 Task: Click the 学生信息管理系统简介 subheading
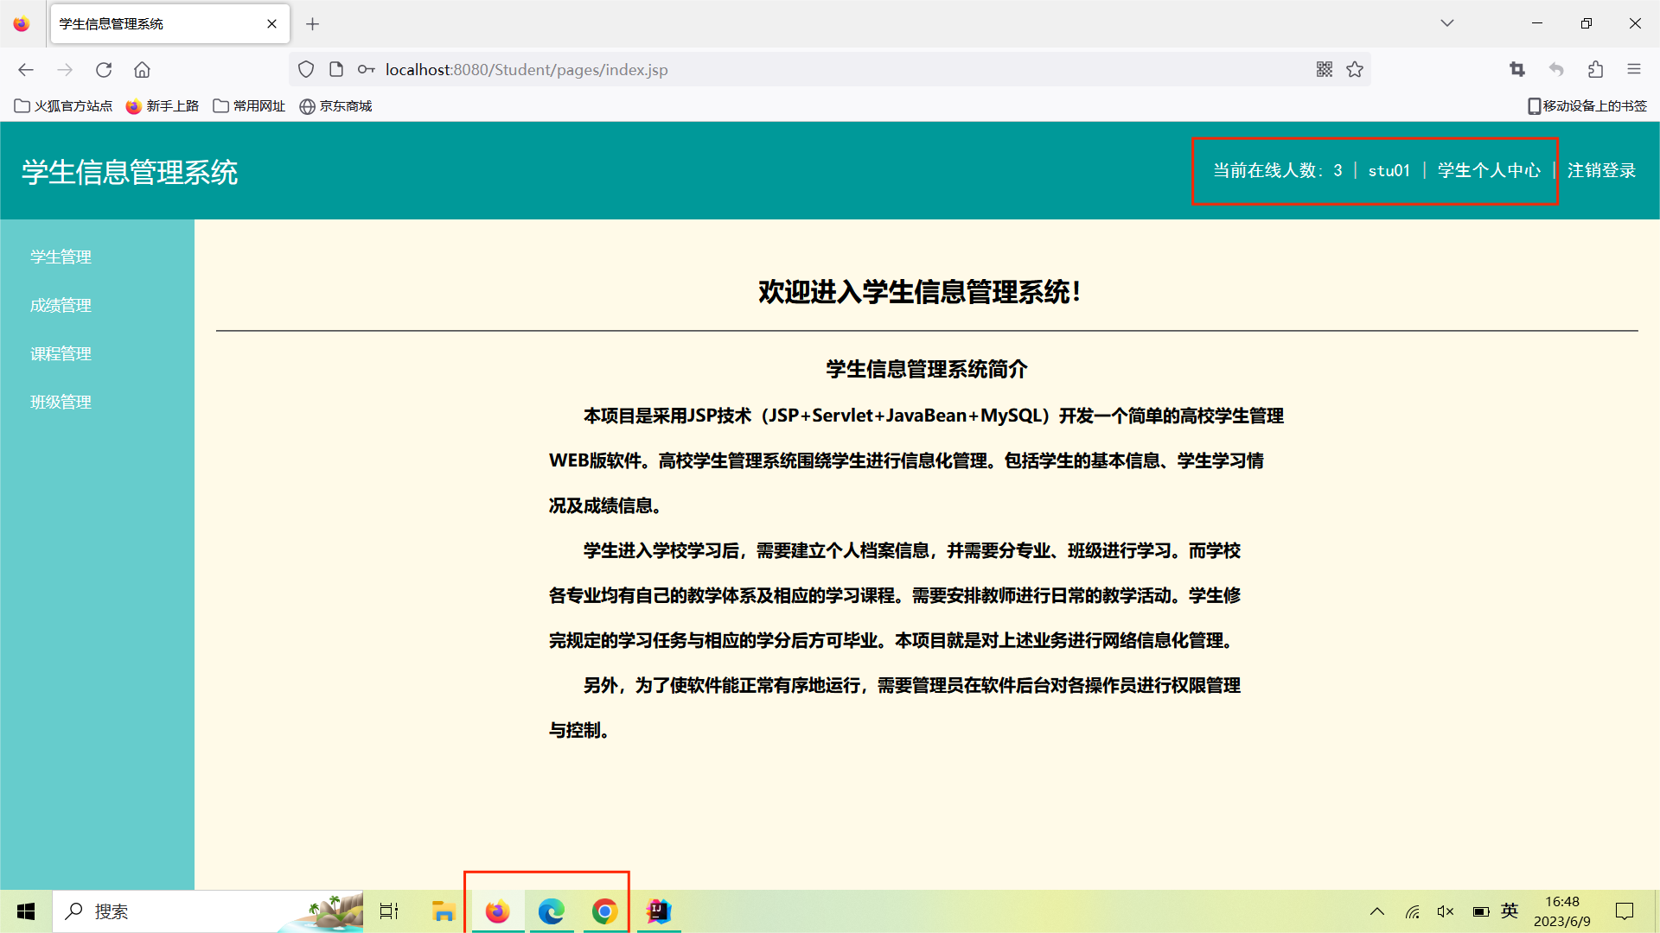click(x=926, y=370)
